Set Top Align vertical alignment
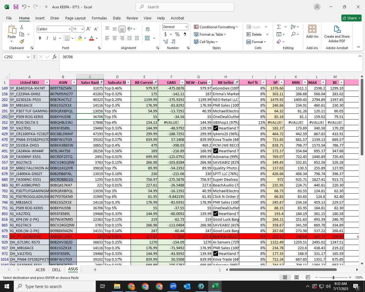The image size is (365, 292). point(107,29)
